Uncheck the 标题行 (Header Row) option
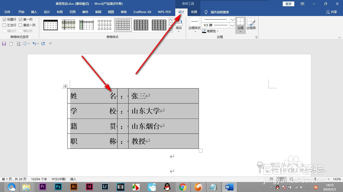 (5, 19)
